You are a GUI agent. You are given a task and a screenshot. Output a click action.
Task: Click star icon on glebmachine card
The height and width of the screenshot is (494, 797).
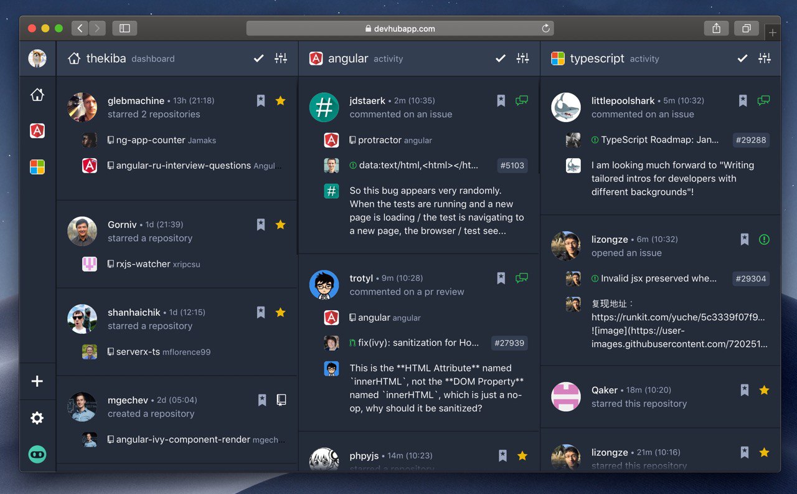[281, 100]
